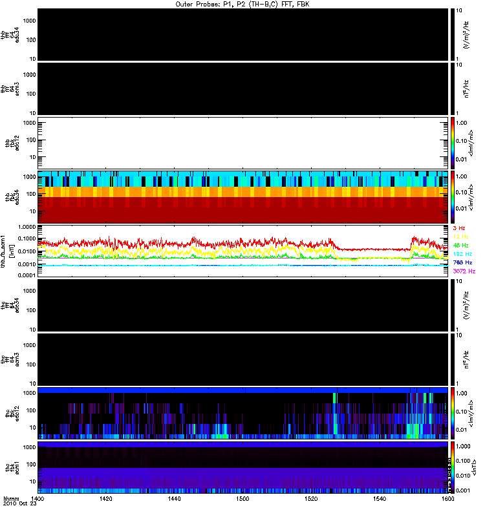Click the empty white thb fbk edc12 panel
Viewport: 485px width, 517px height.
pos(243,143)
